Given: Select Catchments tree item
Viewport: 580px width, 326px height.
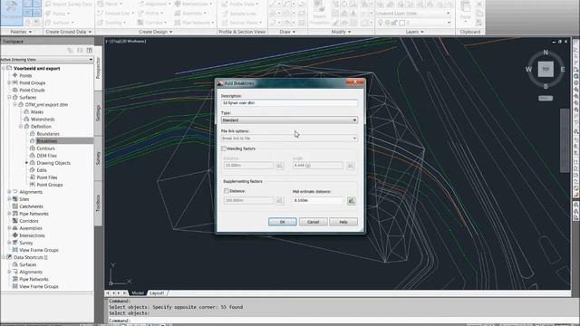Looking at the screenshot, I should click(31, 206).
